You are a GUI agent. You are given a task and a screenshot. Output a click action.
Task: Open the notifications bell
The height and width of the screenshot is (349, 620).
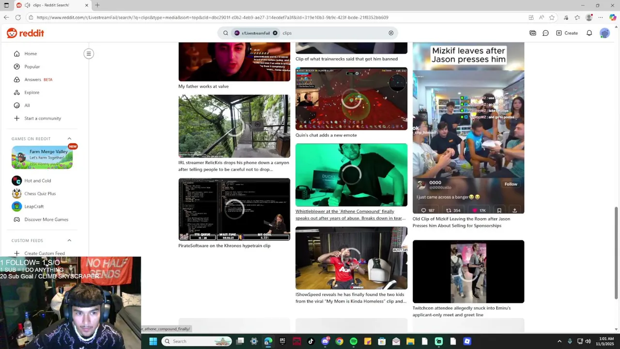pyautogui.click(x=589, y=33)
